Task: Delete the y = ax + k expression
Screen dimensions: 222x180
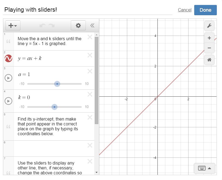Action: pyautogui.click(x=90, y=55)
